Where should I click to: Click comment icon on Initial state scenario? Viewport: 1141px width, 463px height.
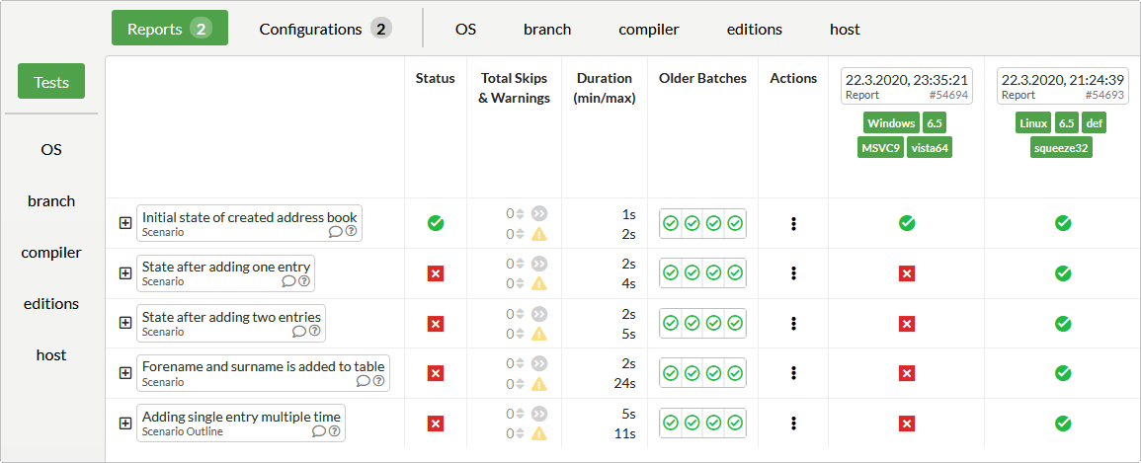[x=336, y=232]
